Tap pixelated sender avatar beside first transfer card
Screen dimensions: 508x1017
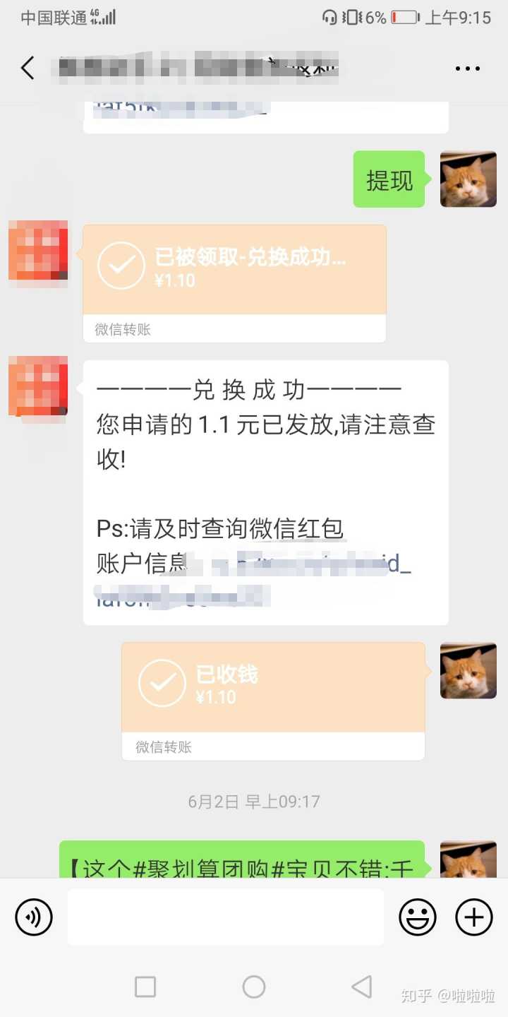[38, 251]
